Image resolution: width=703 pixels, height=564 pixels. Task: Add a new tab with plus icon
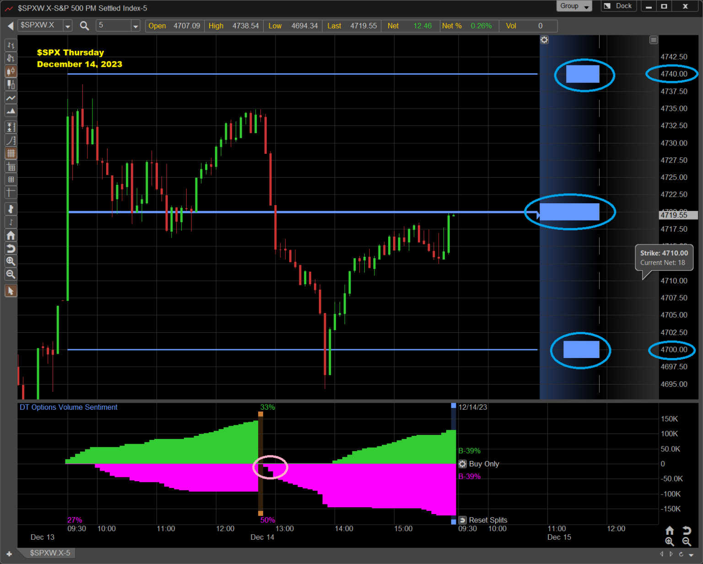(9, 554)
